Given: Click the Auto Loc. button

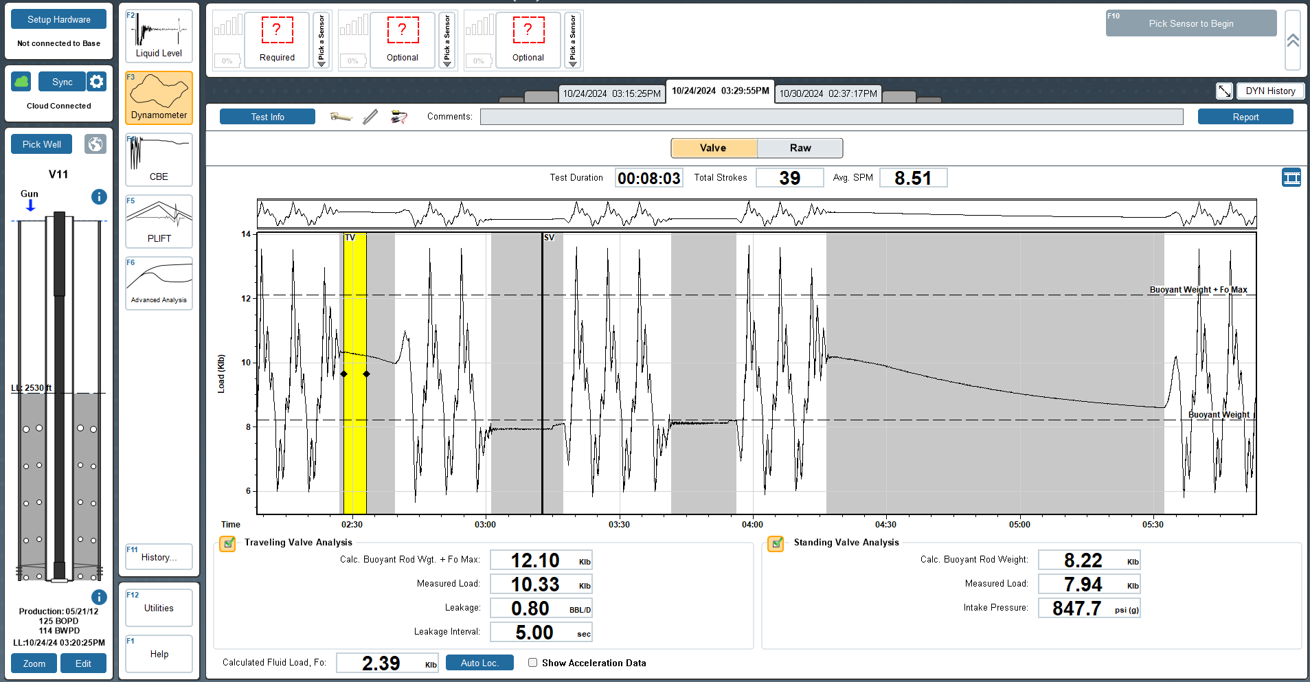Looking at the screenshot, I should click(479, 663).
